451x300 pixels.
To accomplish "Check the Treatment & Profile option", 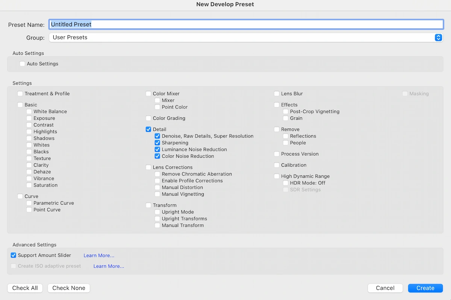I will tap(20, 93).
